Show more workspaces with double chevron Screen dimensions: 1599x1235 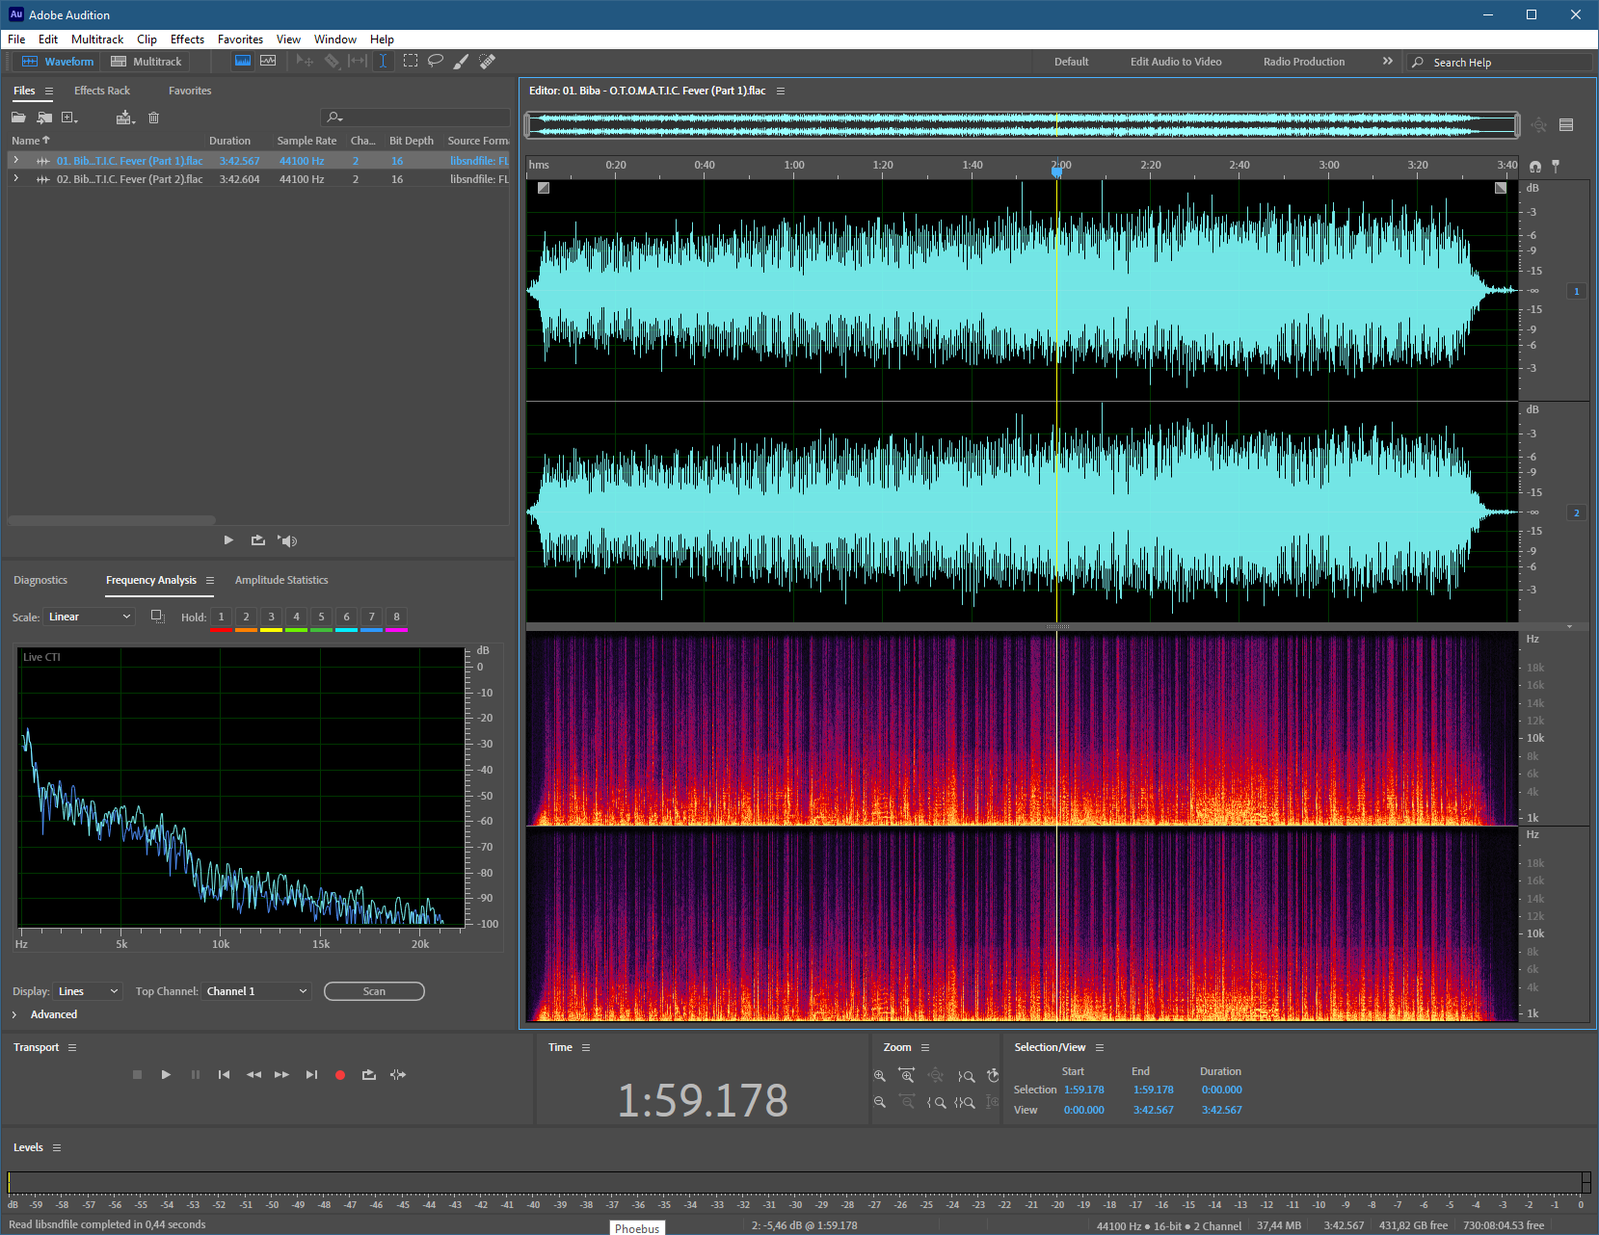pyautogui.click(x=1388, y=61)
